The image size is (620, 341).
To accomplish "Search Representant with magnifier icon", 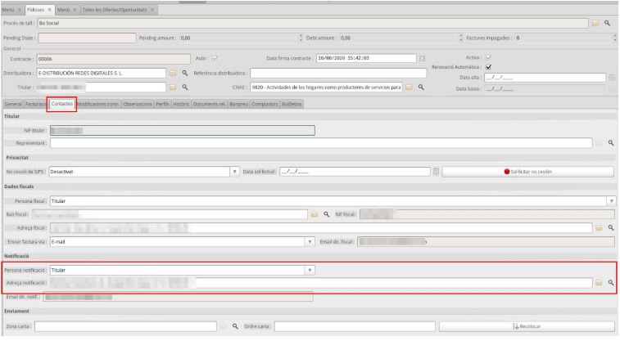I will (x=611, y=143).
